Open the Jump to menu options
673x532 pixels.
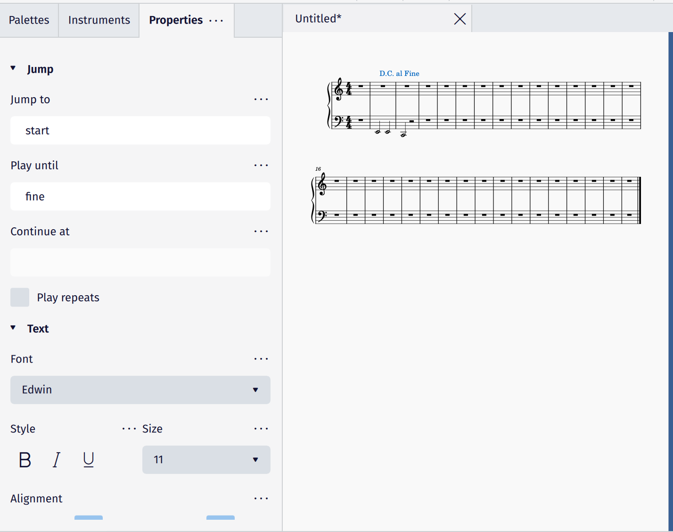point(261,99)
